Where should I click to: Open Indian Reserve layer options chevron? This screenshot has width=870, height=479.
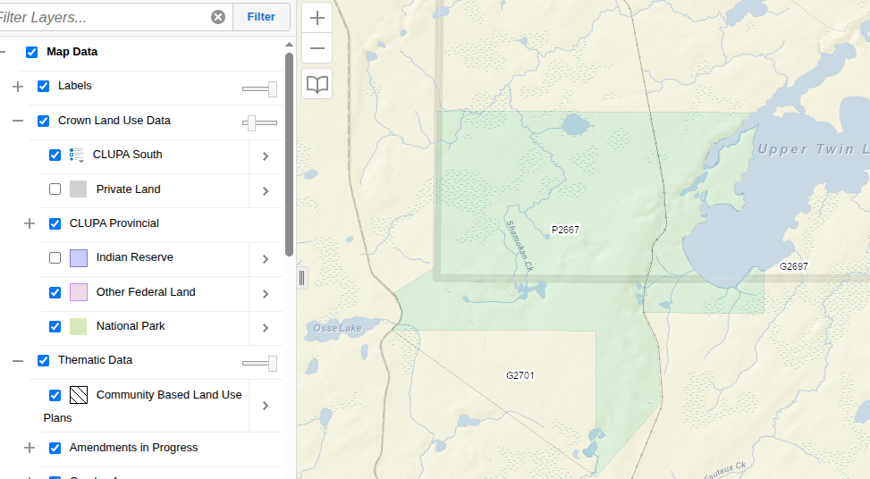266,259
